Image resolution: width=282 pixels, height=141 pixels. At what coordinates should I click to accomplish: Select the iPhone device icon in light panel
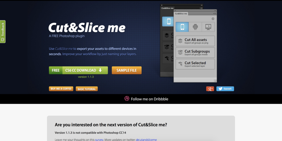click(182, 27)
